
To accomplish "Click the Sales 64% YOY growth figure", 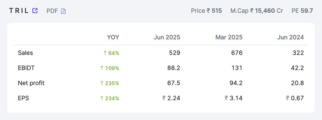I will pyautogui.click(x=111, y=53).
